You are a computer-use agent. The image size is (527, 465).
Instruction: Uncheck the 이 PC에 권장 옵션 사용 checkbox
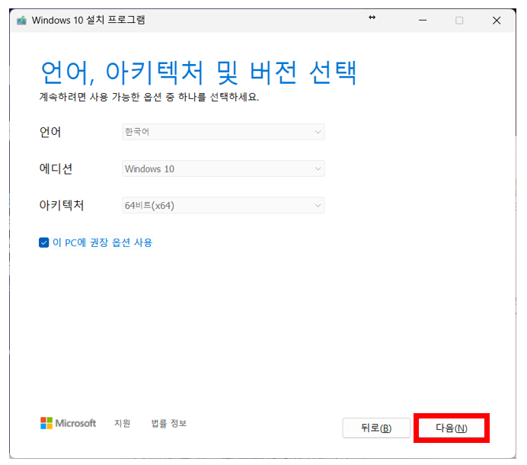pos(43,242)
